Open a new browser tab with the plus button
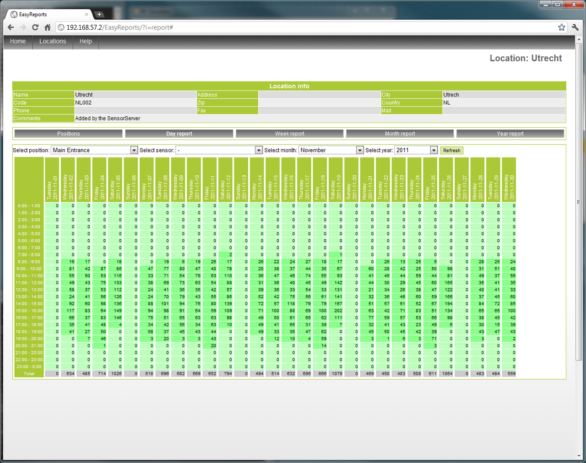586x463 pixels. (99, 14)
